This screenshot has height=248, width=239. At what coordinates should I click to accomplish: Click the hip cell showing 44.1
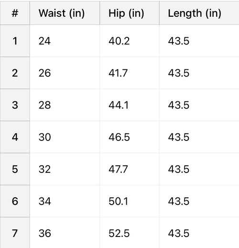click(x=130, y=105)
